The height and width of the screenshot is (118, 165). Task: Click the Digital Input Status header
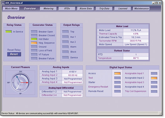[x=122, y=67]
